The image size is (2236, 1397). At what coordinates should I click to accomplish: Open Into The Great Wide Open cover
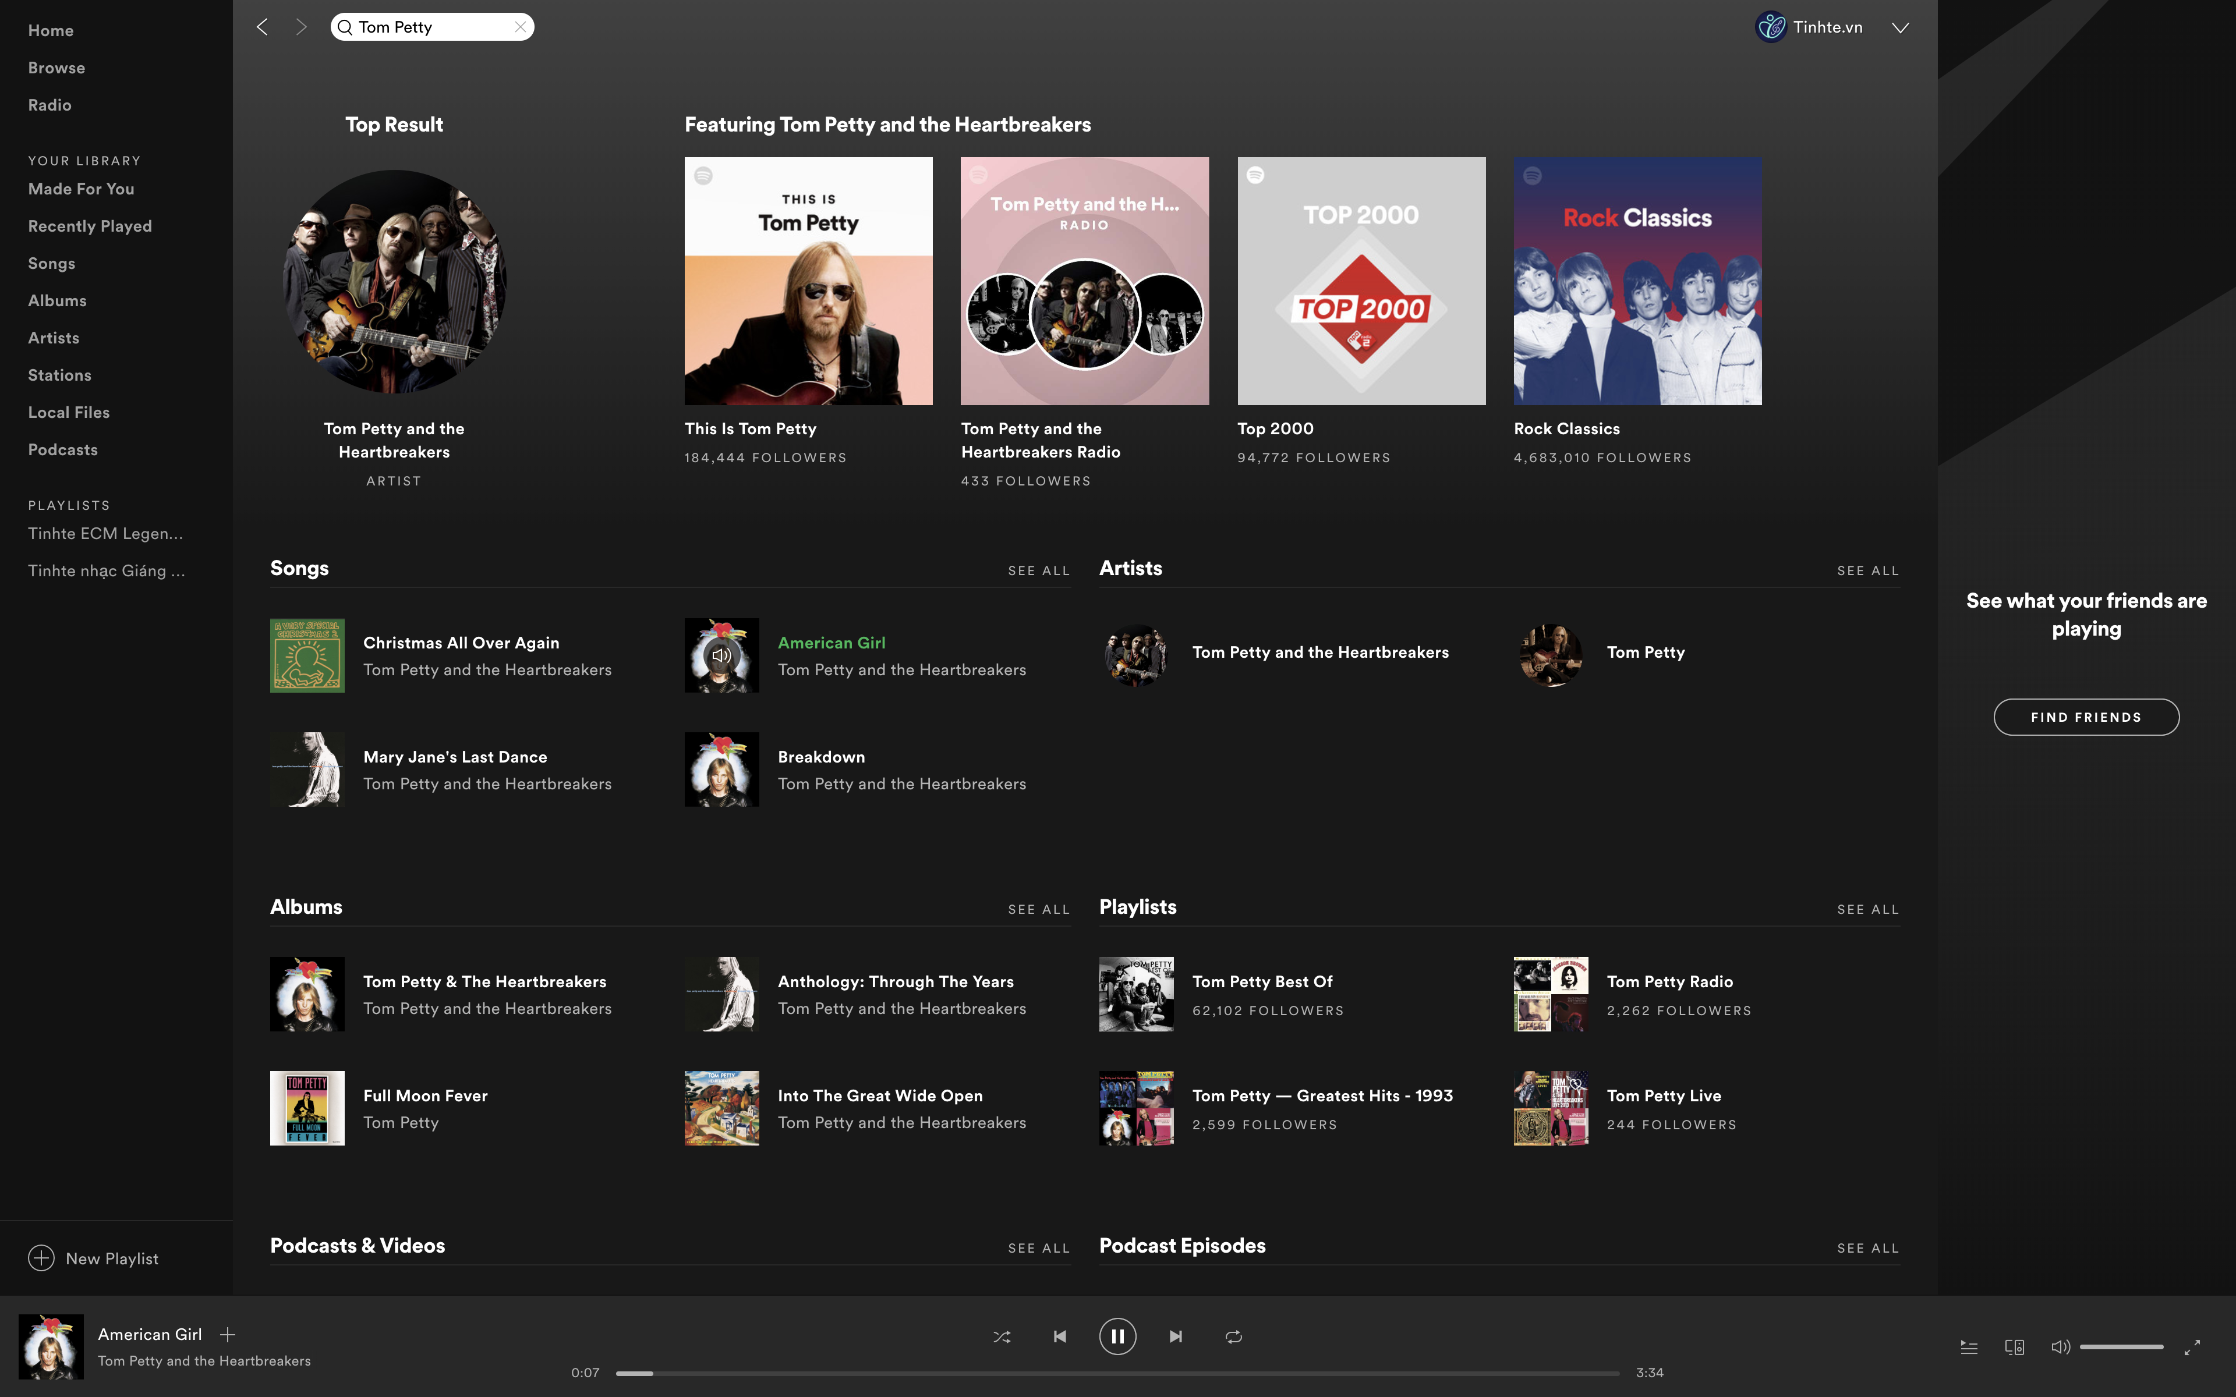point(721,1108)
